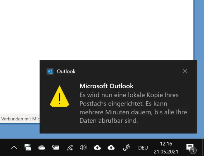Click the battery power plug icon
Screen dimensions: 204x156
pos(55,147)
